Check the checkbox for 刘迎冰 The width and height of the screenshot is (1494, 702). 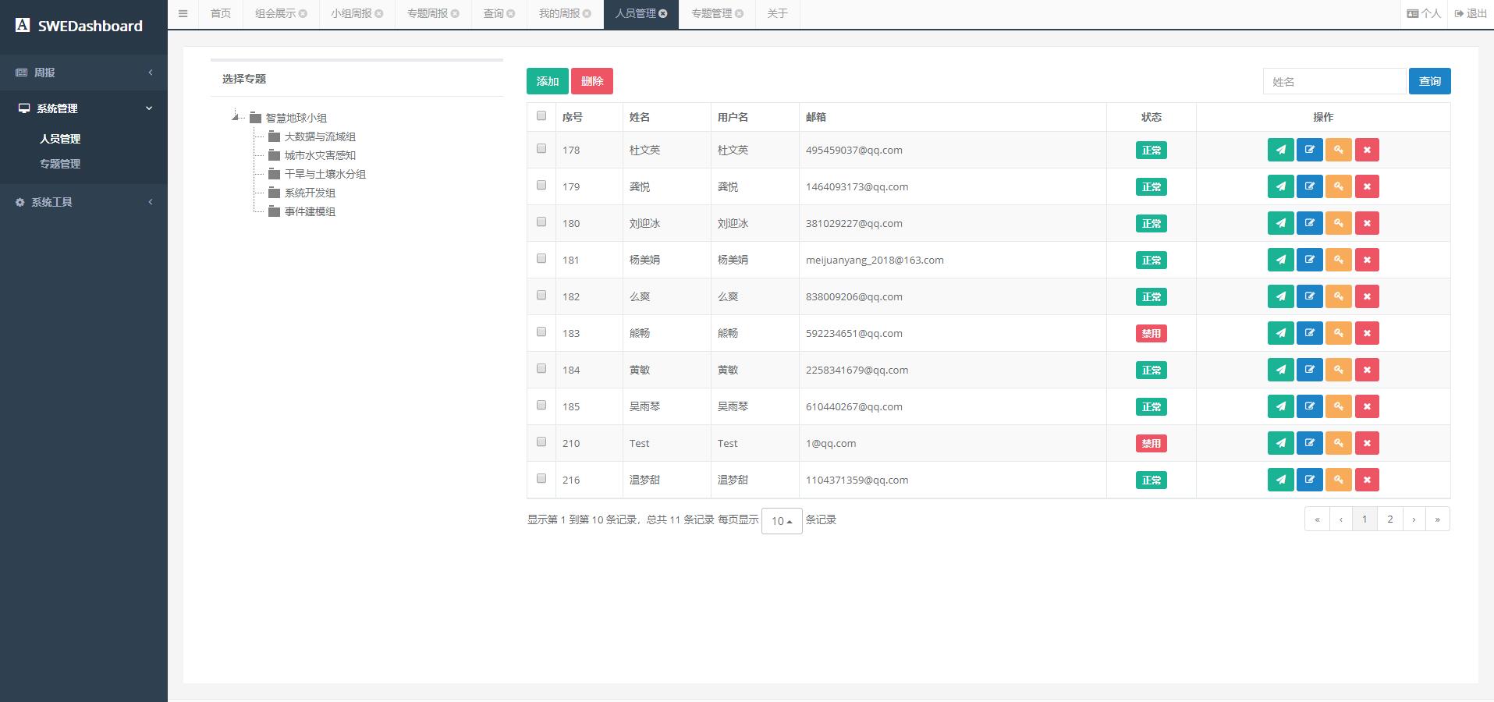(x=541, y=222)
